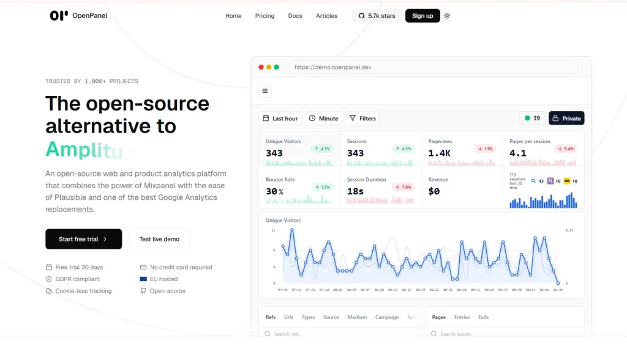Open the GitHub 5.7k stars link
The image size is (627, 352).
point(377,16)
